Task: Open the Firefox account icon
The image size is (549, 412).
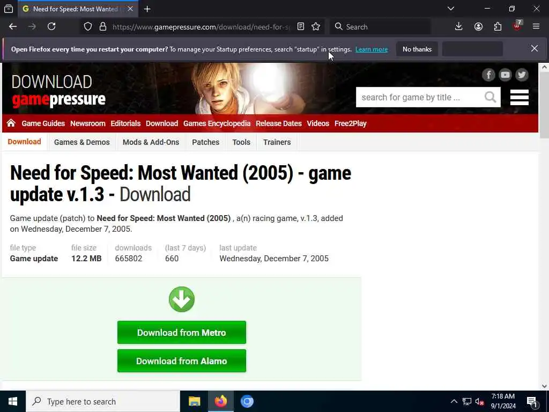Action: [478, 27]
